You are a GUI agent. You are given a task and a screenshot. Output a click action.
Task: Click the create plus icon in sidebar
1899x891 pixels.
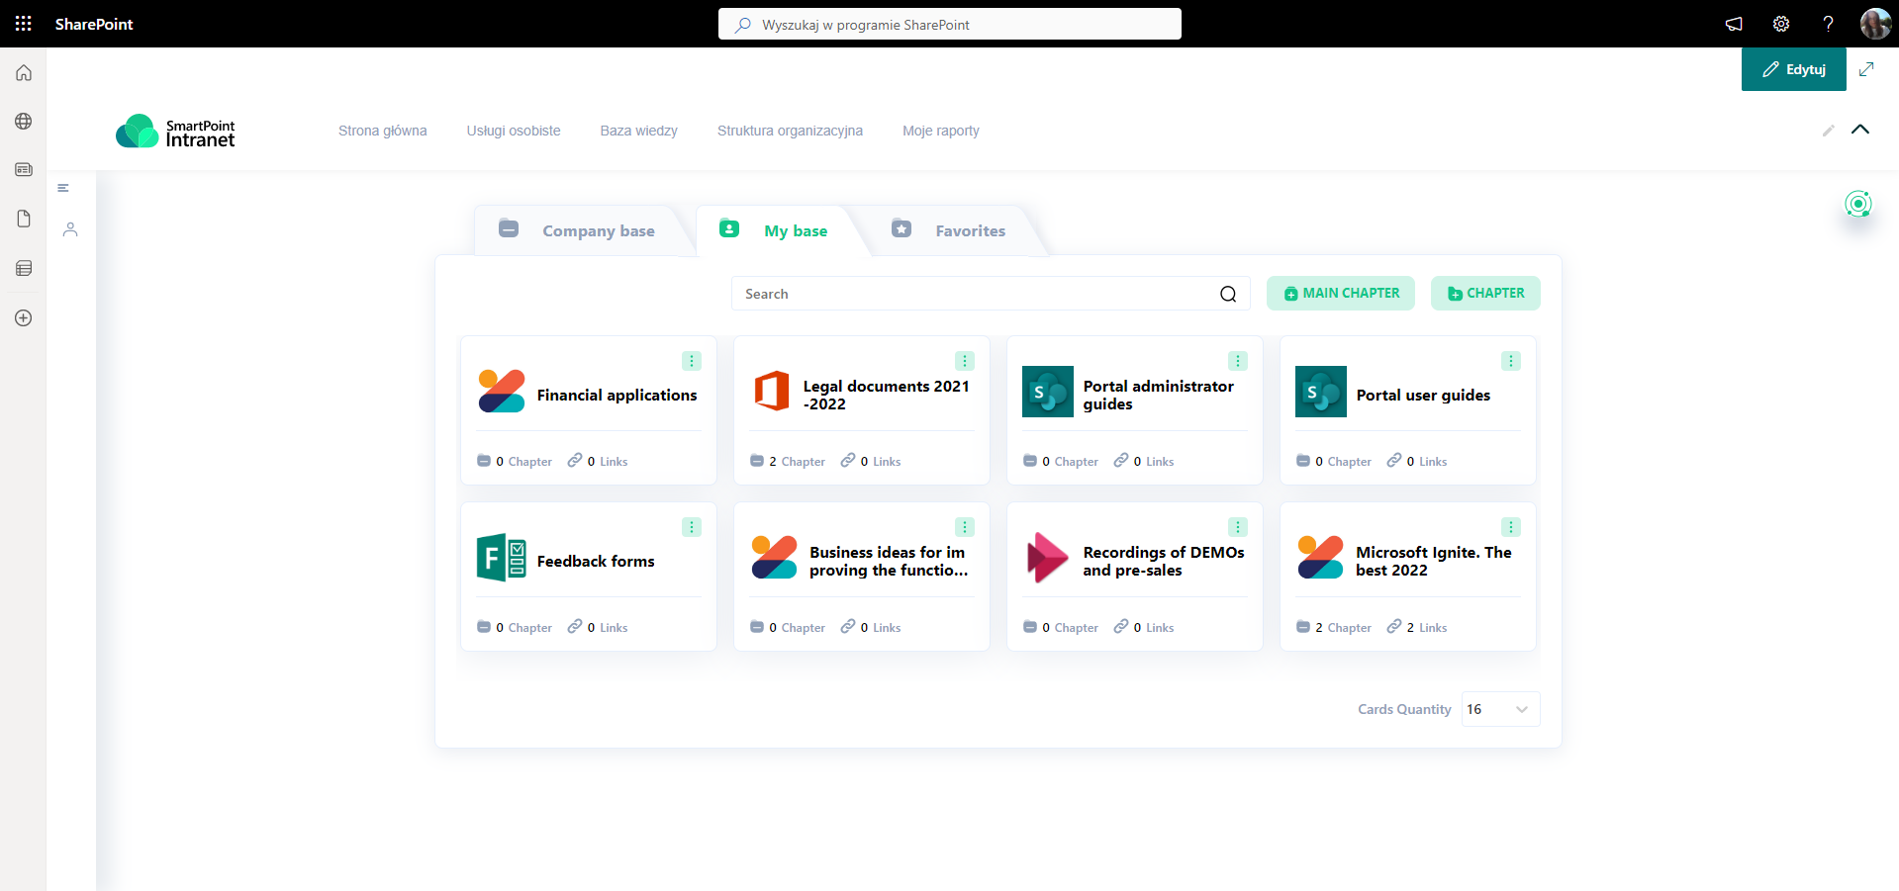(24, 318)
